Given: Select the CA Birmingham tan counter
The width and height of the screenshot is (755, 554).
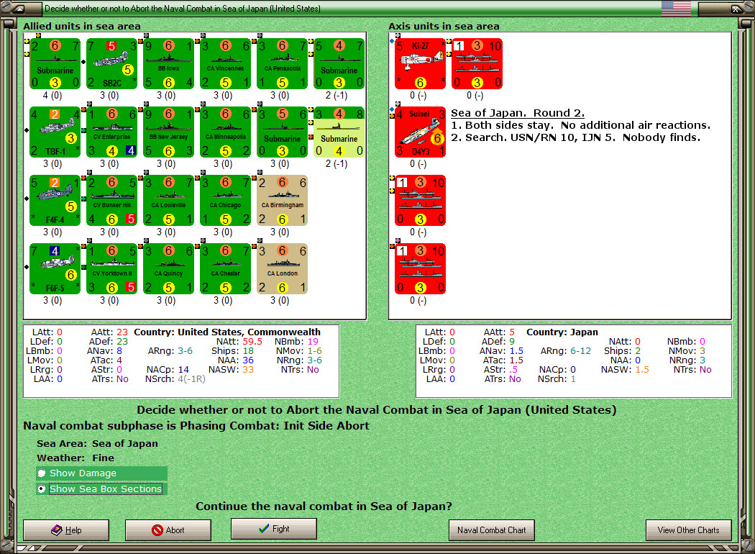Looking at the screenshot, I should [282, 201].
